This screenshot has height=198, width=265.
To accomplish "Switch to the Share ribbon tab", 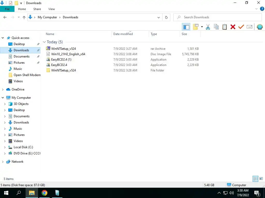I will (x=37, y=9).
